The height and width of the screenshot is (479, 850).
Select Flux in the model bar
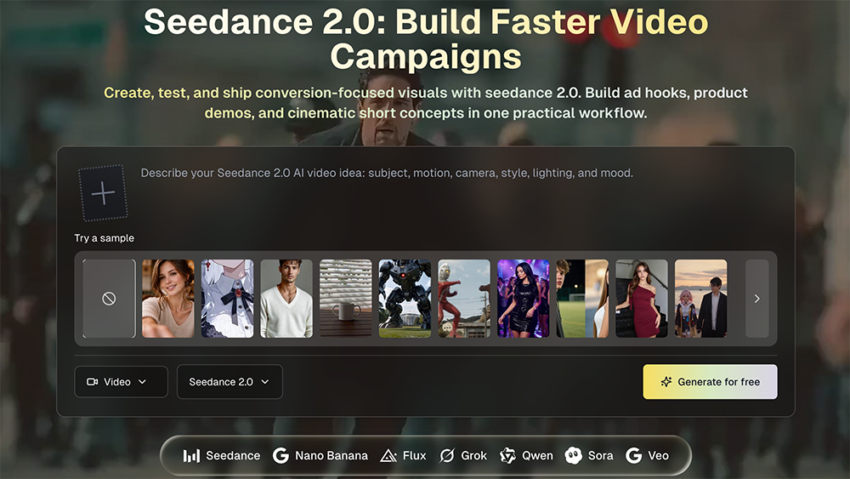(403, 456)
